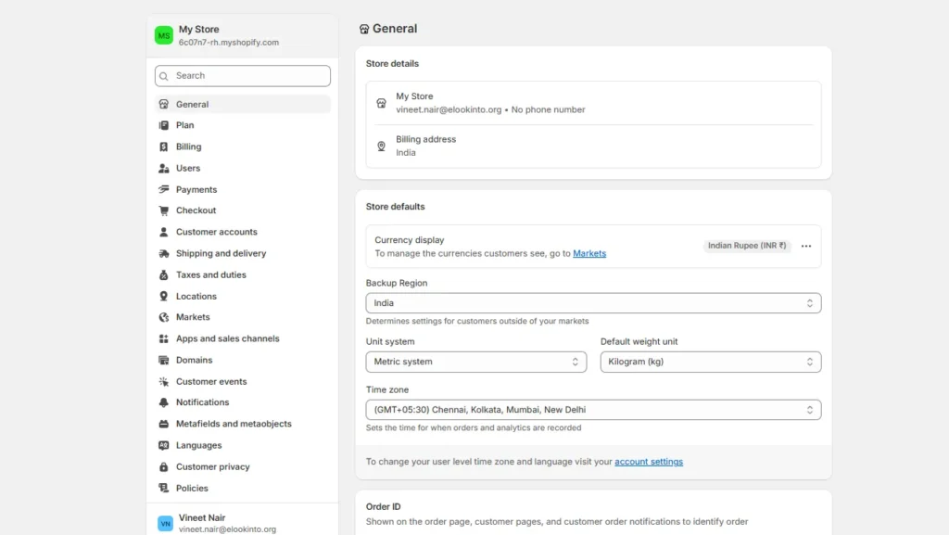Open Markets using the globe icon
Image resolution: width=949 pixels, height=535 pixels.
click(x=163, y=317)
